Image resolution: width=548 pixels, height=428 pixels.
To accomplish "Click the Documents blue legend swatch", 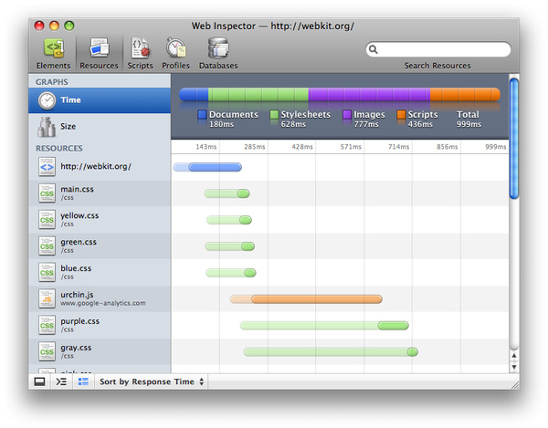I will tap(203, 114).
